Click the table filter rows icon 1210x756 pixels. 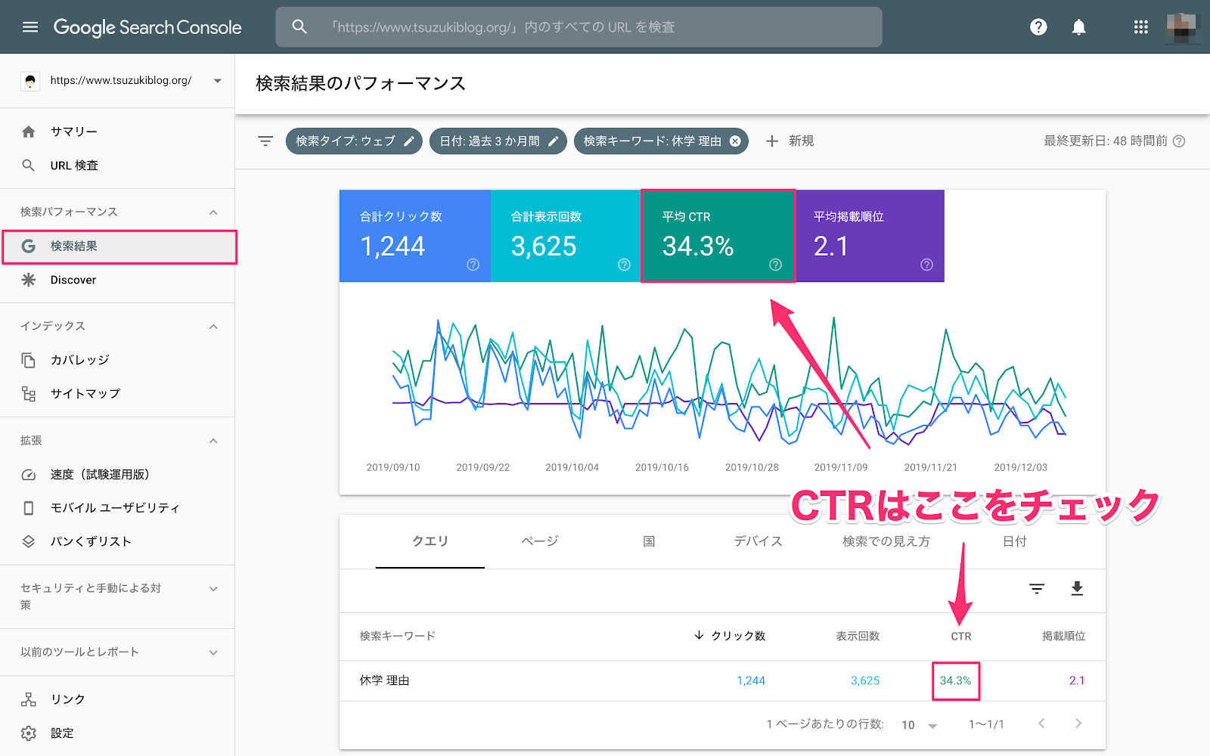tap(1037, 589)
